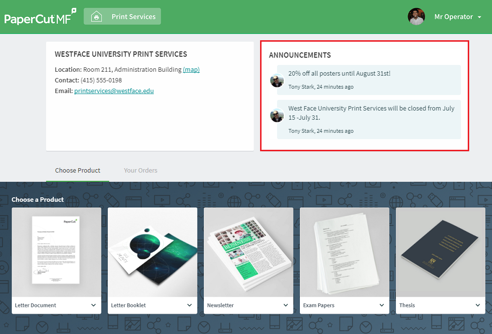Viewport: 492px width, 334px height.
Task: Switch to the Your Orders tab
Action: pyautogui.click(x=141, y=170)
